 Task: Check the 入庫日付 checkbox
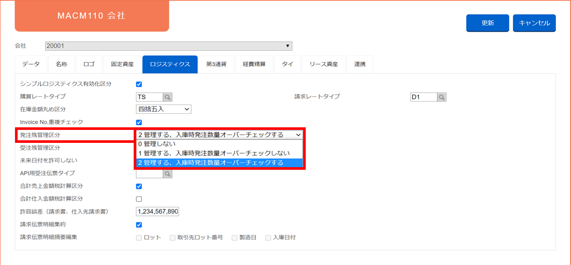tap(268, 238)
